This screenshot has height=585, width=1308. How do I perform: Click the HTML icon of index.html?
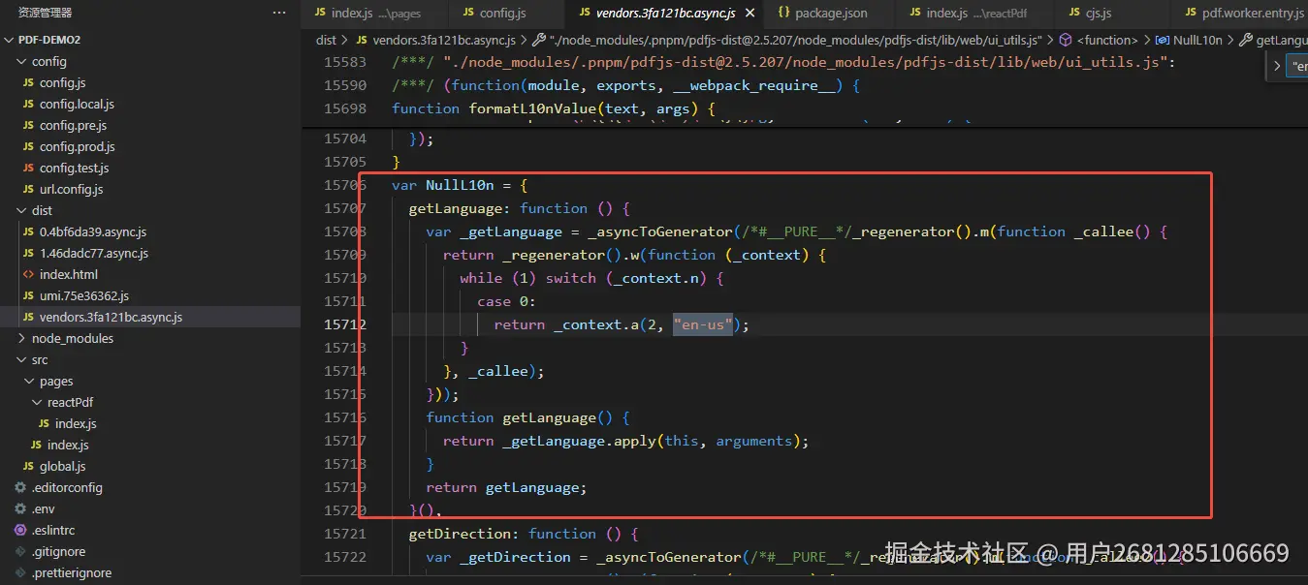pos(29,275)
